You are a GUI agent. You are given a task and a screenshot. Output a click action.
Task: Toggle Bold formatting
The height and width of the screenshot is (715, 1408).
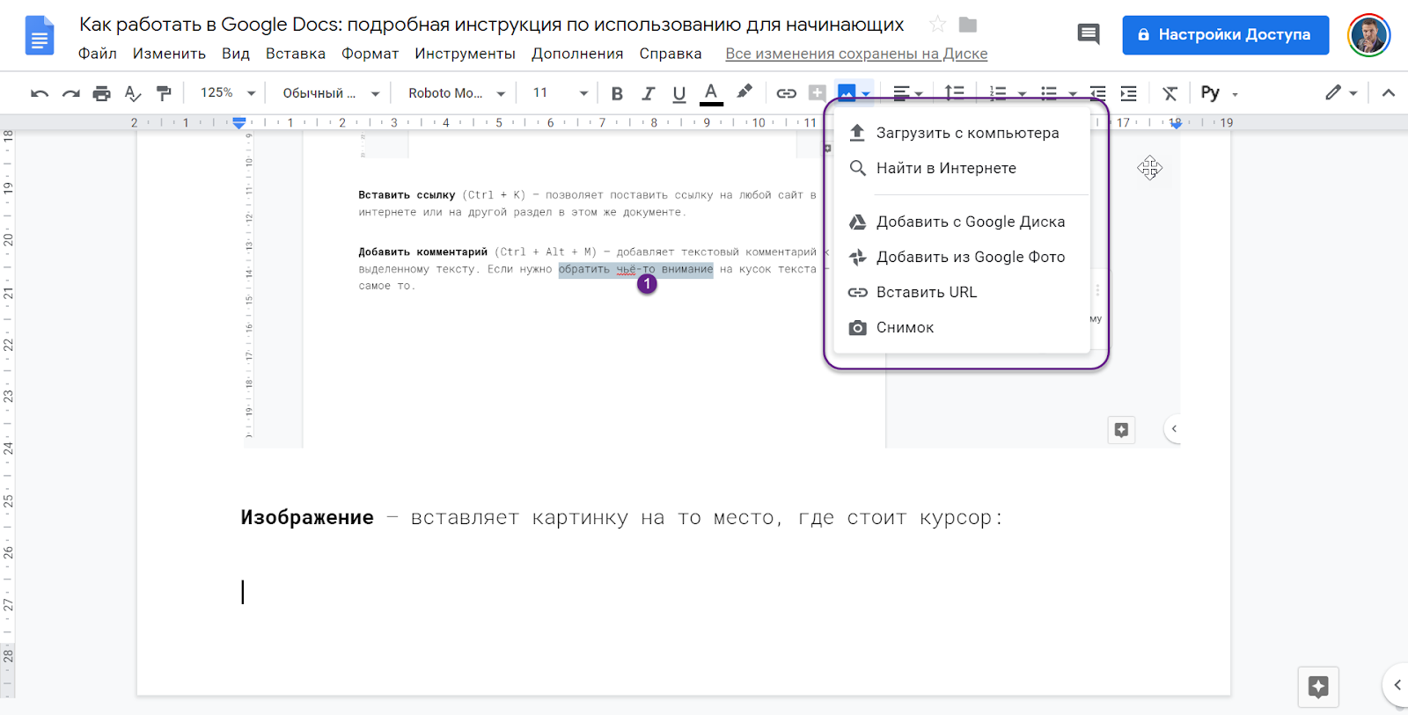(x=617, y=93)
